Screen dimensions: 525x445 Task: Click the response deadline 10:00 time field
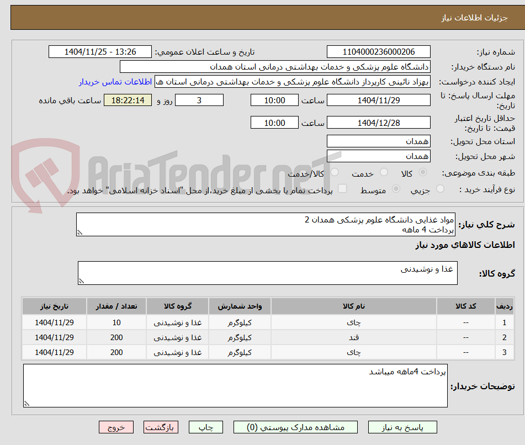pyautogui.click(x=274, y=100)
